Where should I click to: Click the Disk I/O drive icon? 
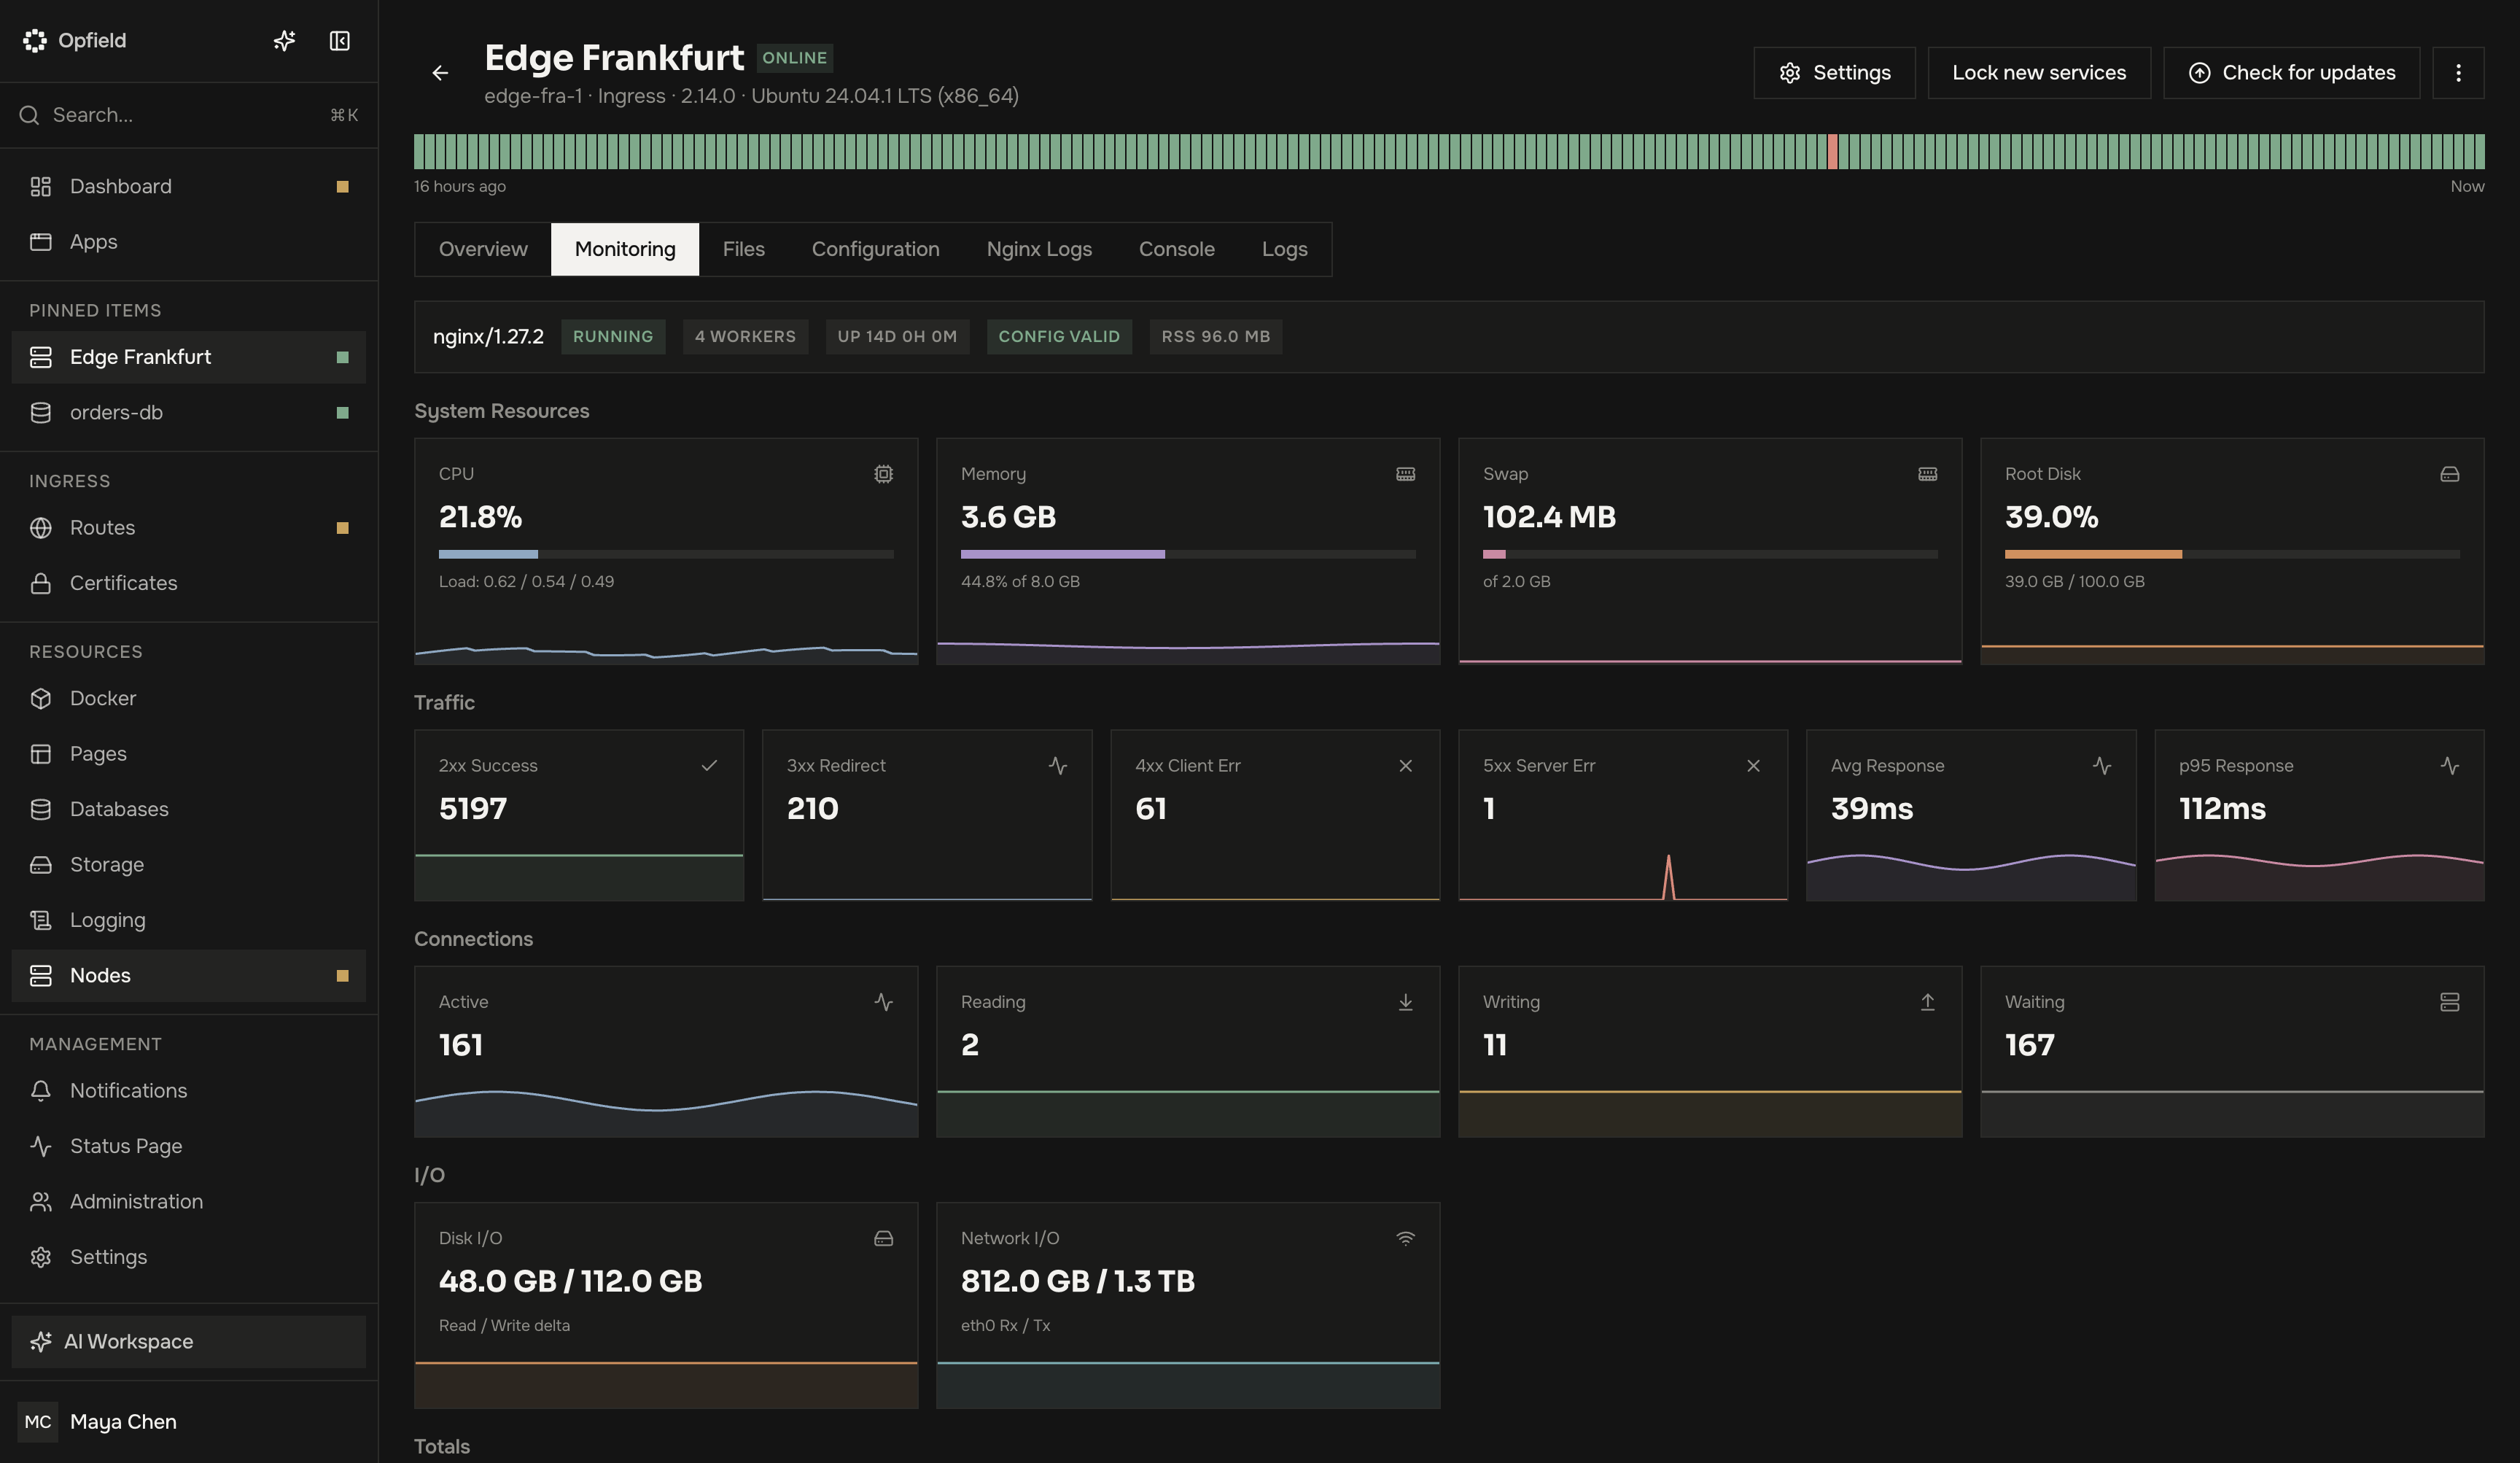(x=883, y=1238)
